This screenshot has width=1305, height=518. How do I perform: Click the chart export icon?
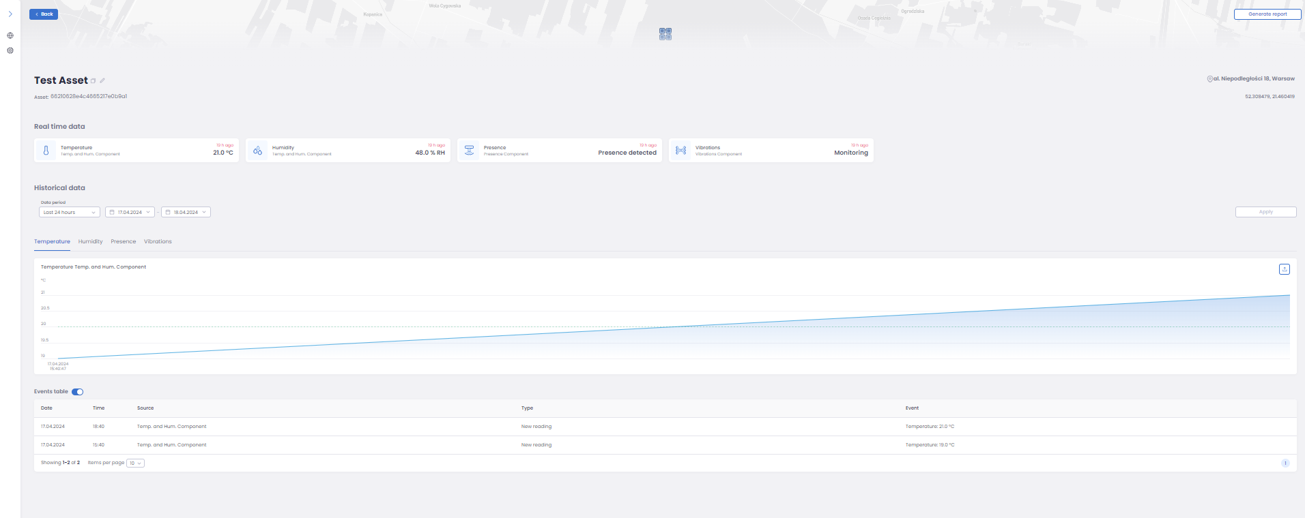(1284, 269)
